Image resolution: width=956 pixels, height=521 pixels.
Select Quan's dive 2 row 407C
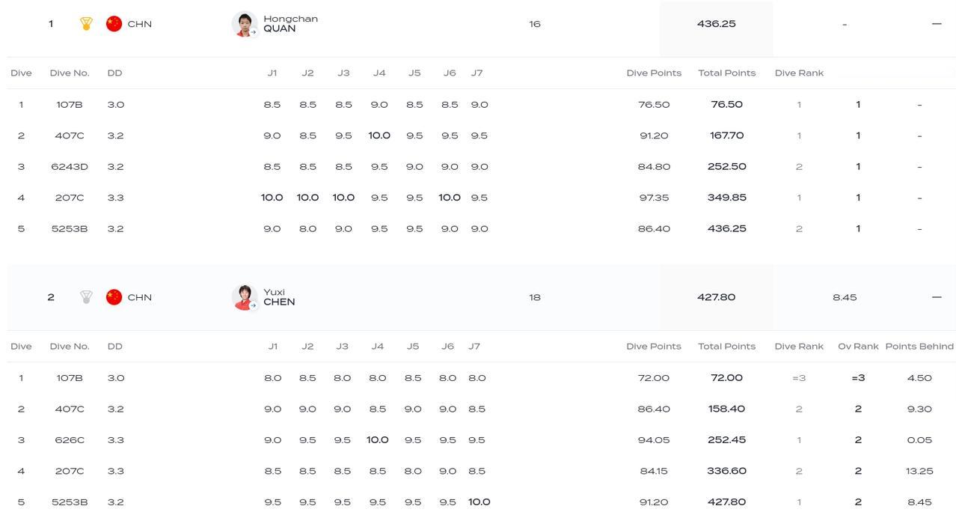[481, 135]
